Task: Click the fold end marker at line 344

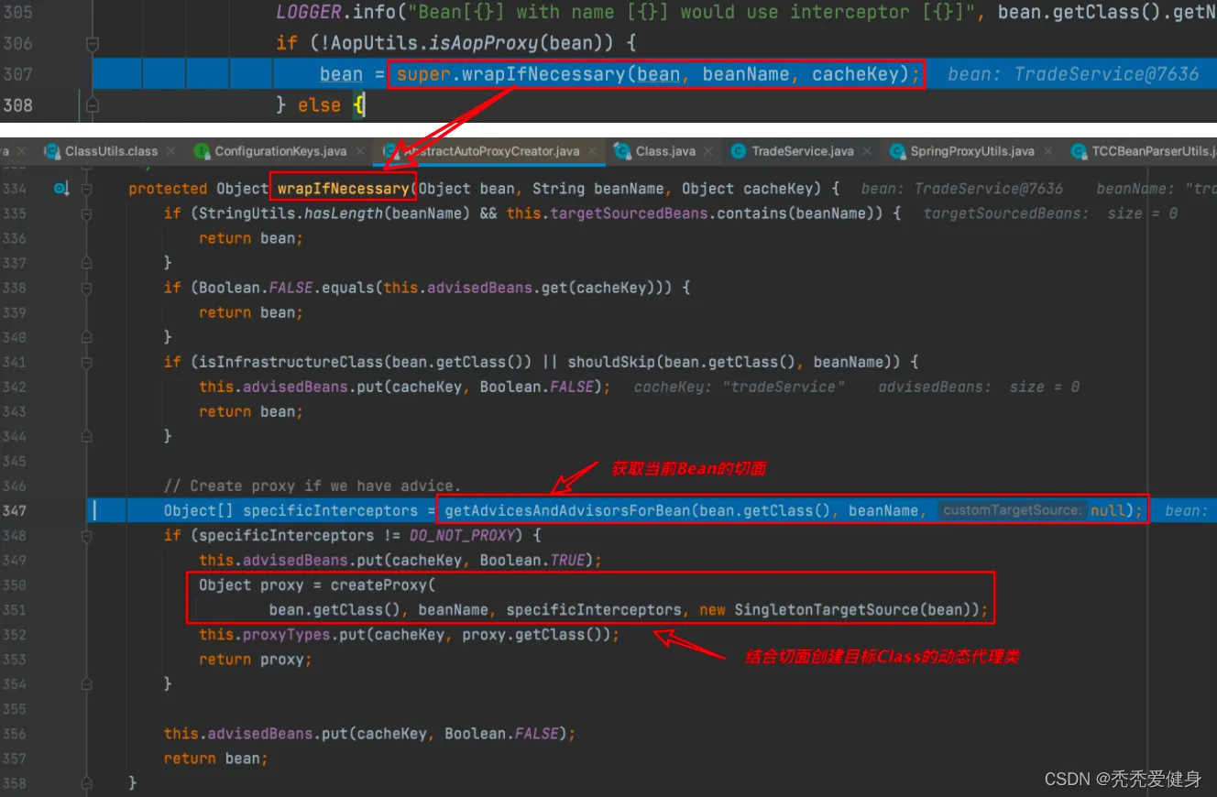Action: tap(87, 436)
